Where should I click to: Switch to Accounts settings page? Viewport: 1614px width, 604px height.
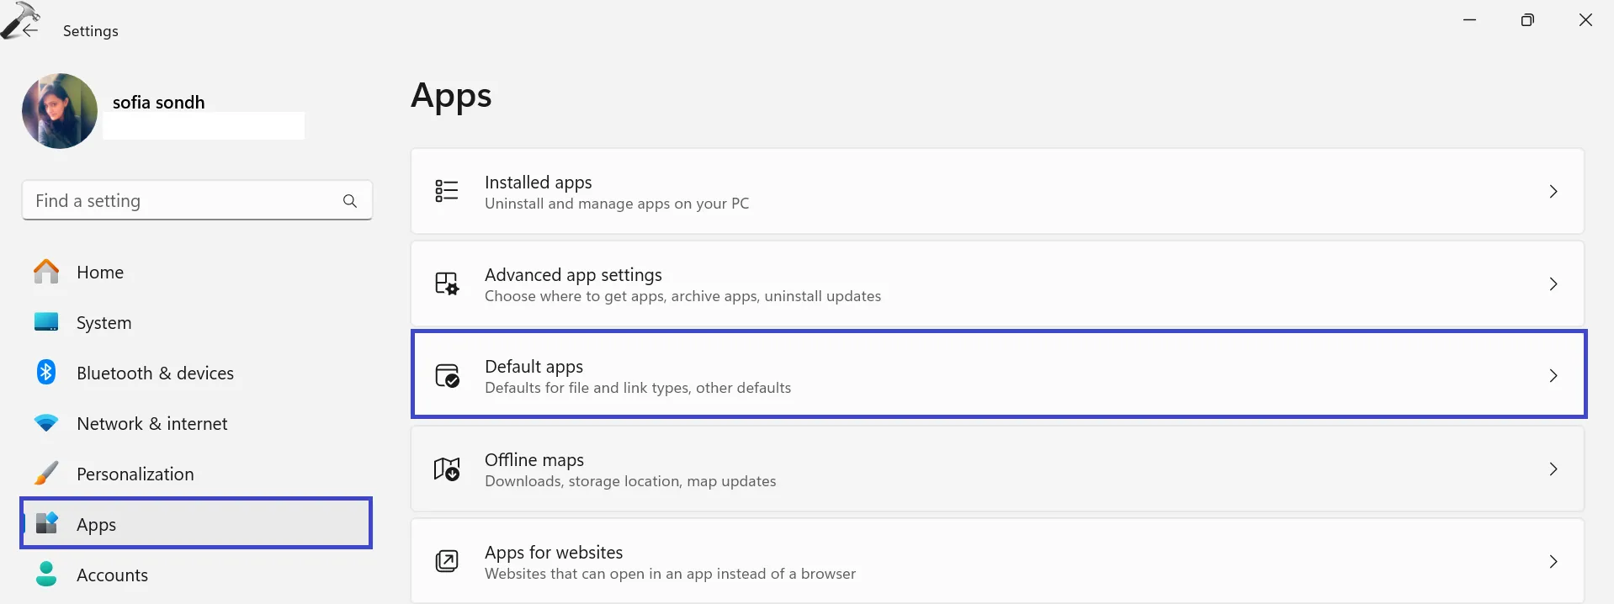[112, 575]
